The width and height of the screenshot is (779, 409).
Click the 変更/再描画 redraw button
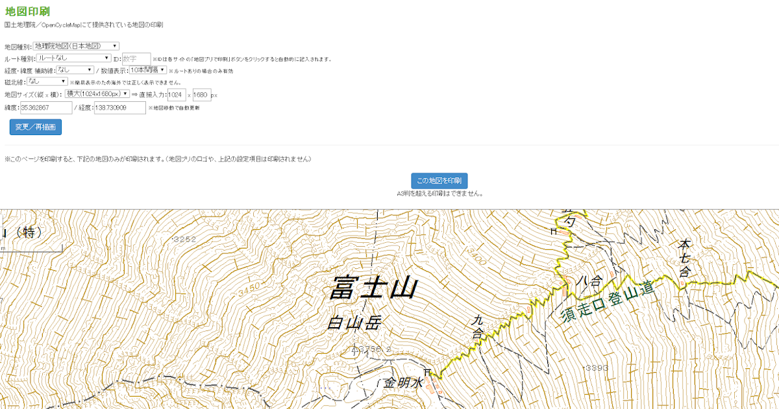click(x=36, y=127)
